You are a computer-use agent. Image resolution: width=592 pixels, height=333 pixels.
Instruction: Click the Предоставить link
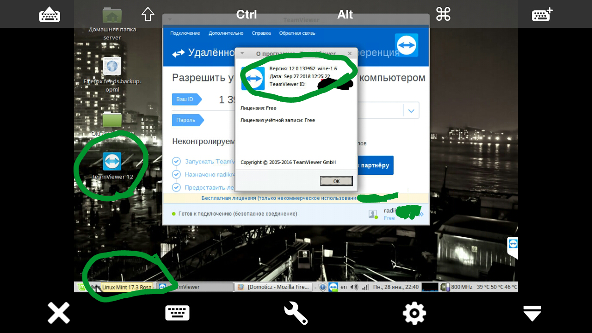click(x=210, y=187)
